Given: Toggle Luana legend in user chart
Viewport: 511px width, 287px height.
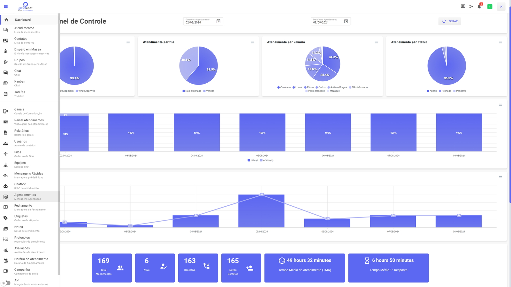Looking at the screenshot, I should click(297, 87).
